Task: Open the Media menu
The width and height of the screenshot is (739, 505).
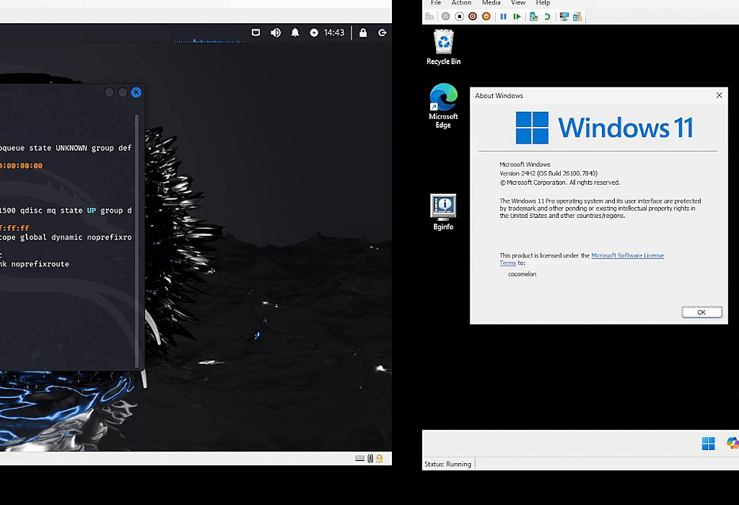Action: [x=491, y=3]
